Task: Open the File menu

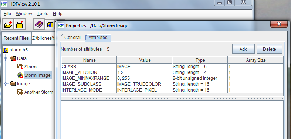Action: tap(7, 14)
